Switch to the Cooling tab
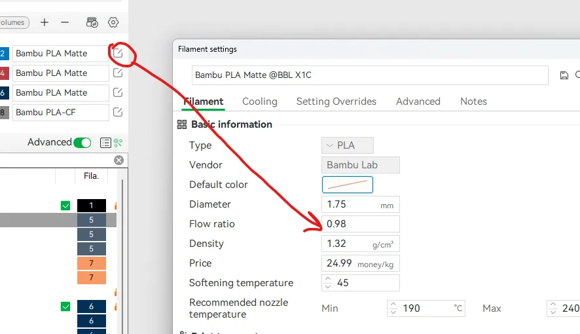The image size is (580, 334). coord(260,102)
